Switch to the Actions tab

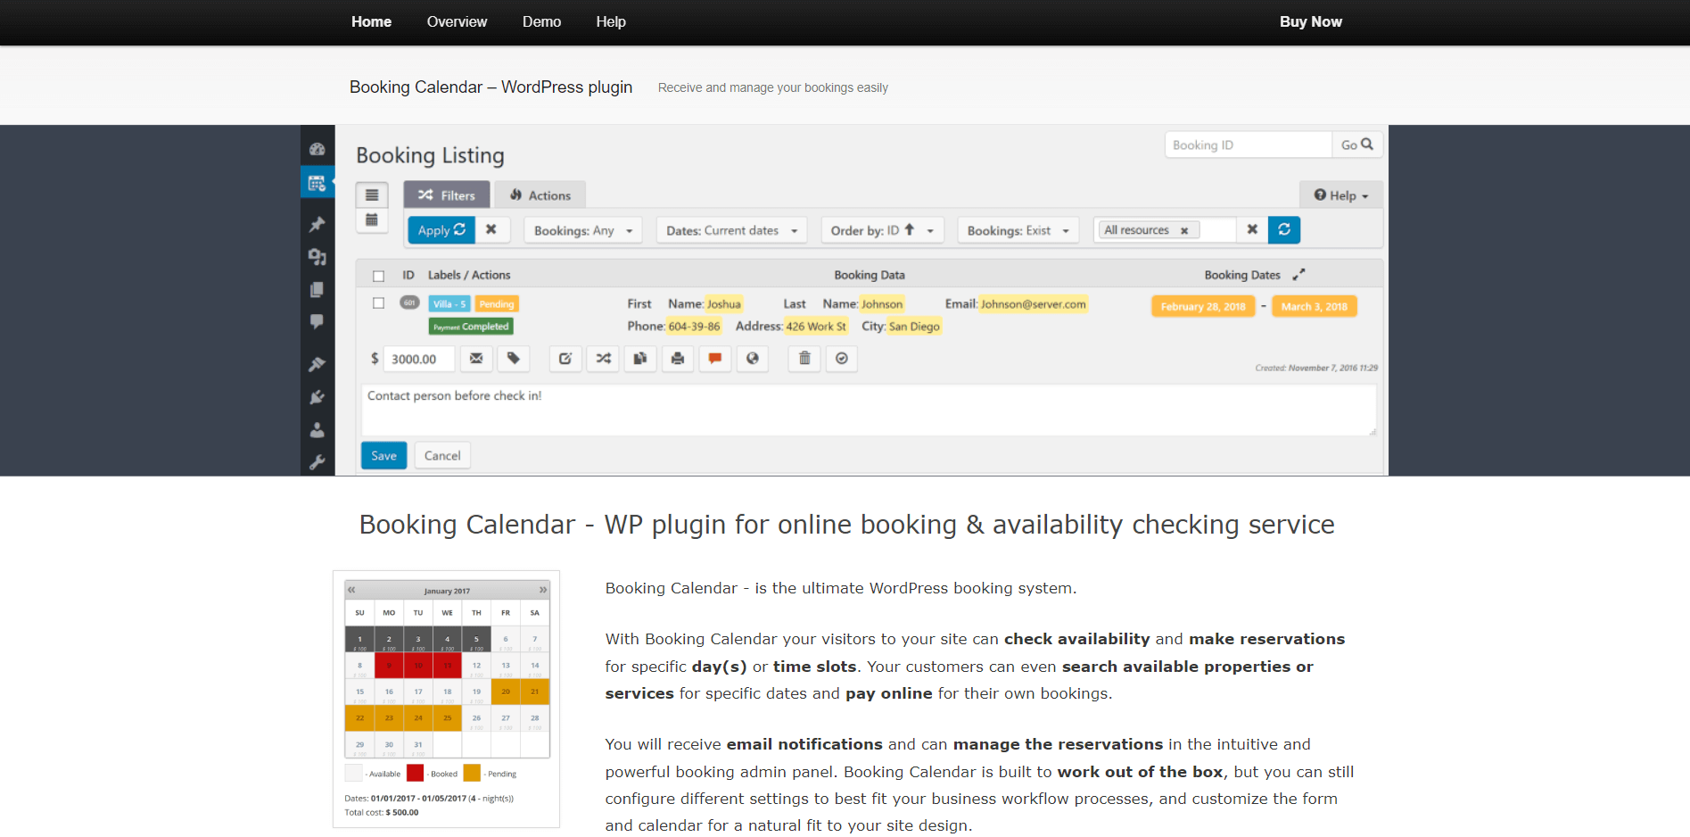[540, 195]
